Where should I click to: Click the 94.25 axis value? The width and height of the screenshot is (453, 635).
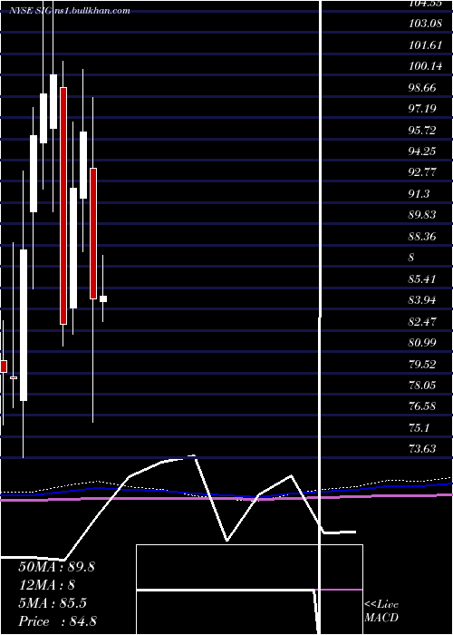coord(422,151)
